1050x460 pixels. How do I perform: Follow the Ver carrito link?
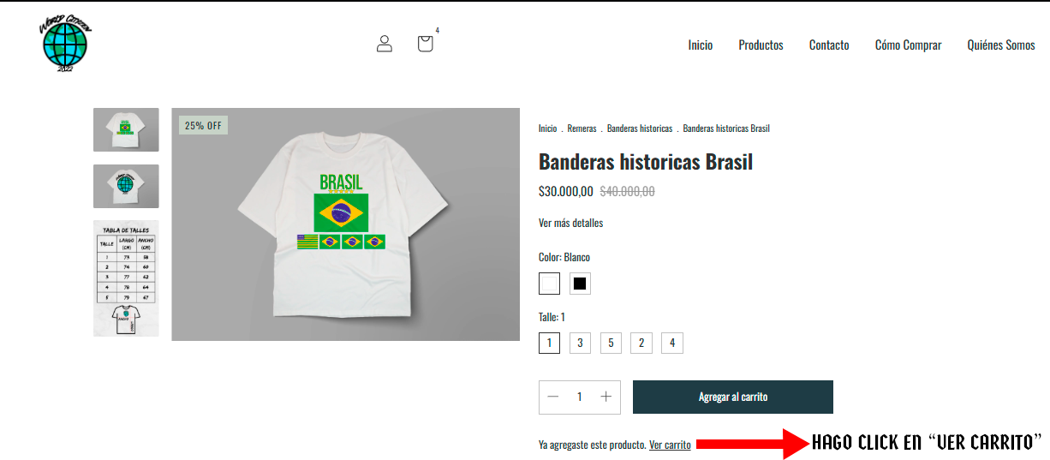670,445
